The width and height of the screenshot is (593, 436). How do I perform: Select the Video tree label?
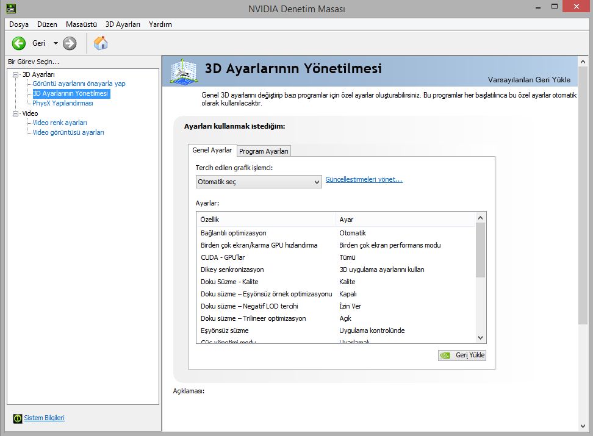[31, 113]
